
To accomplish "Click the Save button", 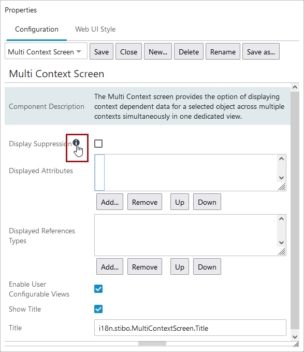I will pos(102,52).
